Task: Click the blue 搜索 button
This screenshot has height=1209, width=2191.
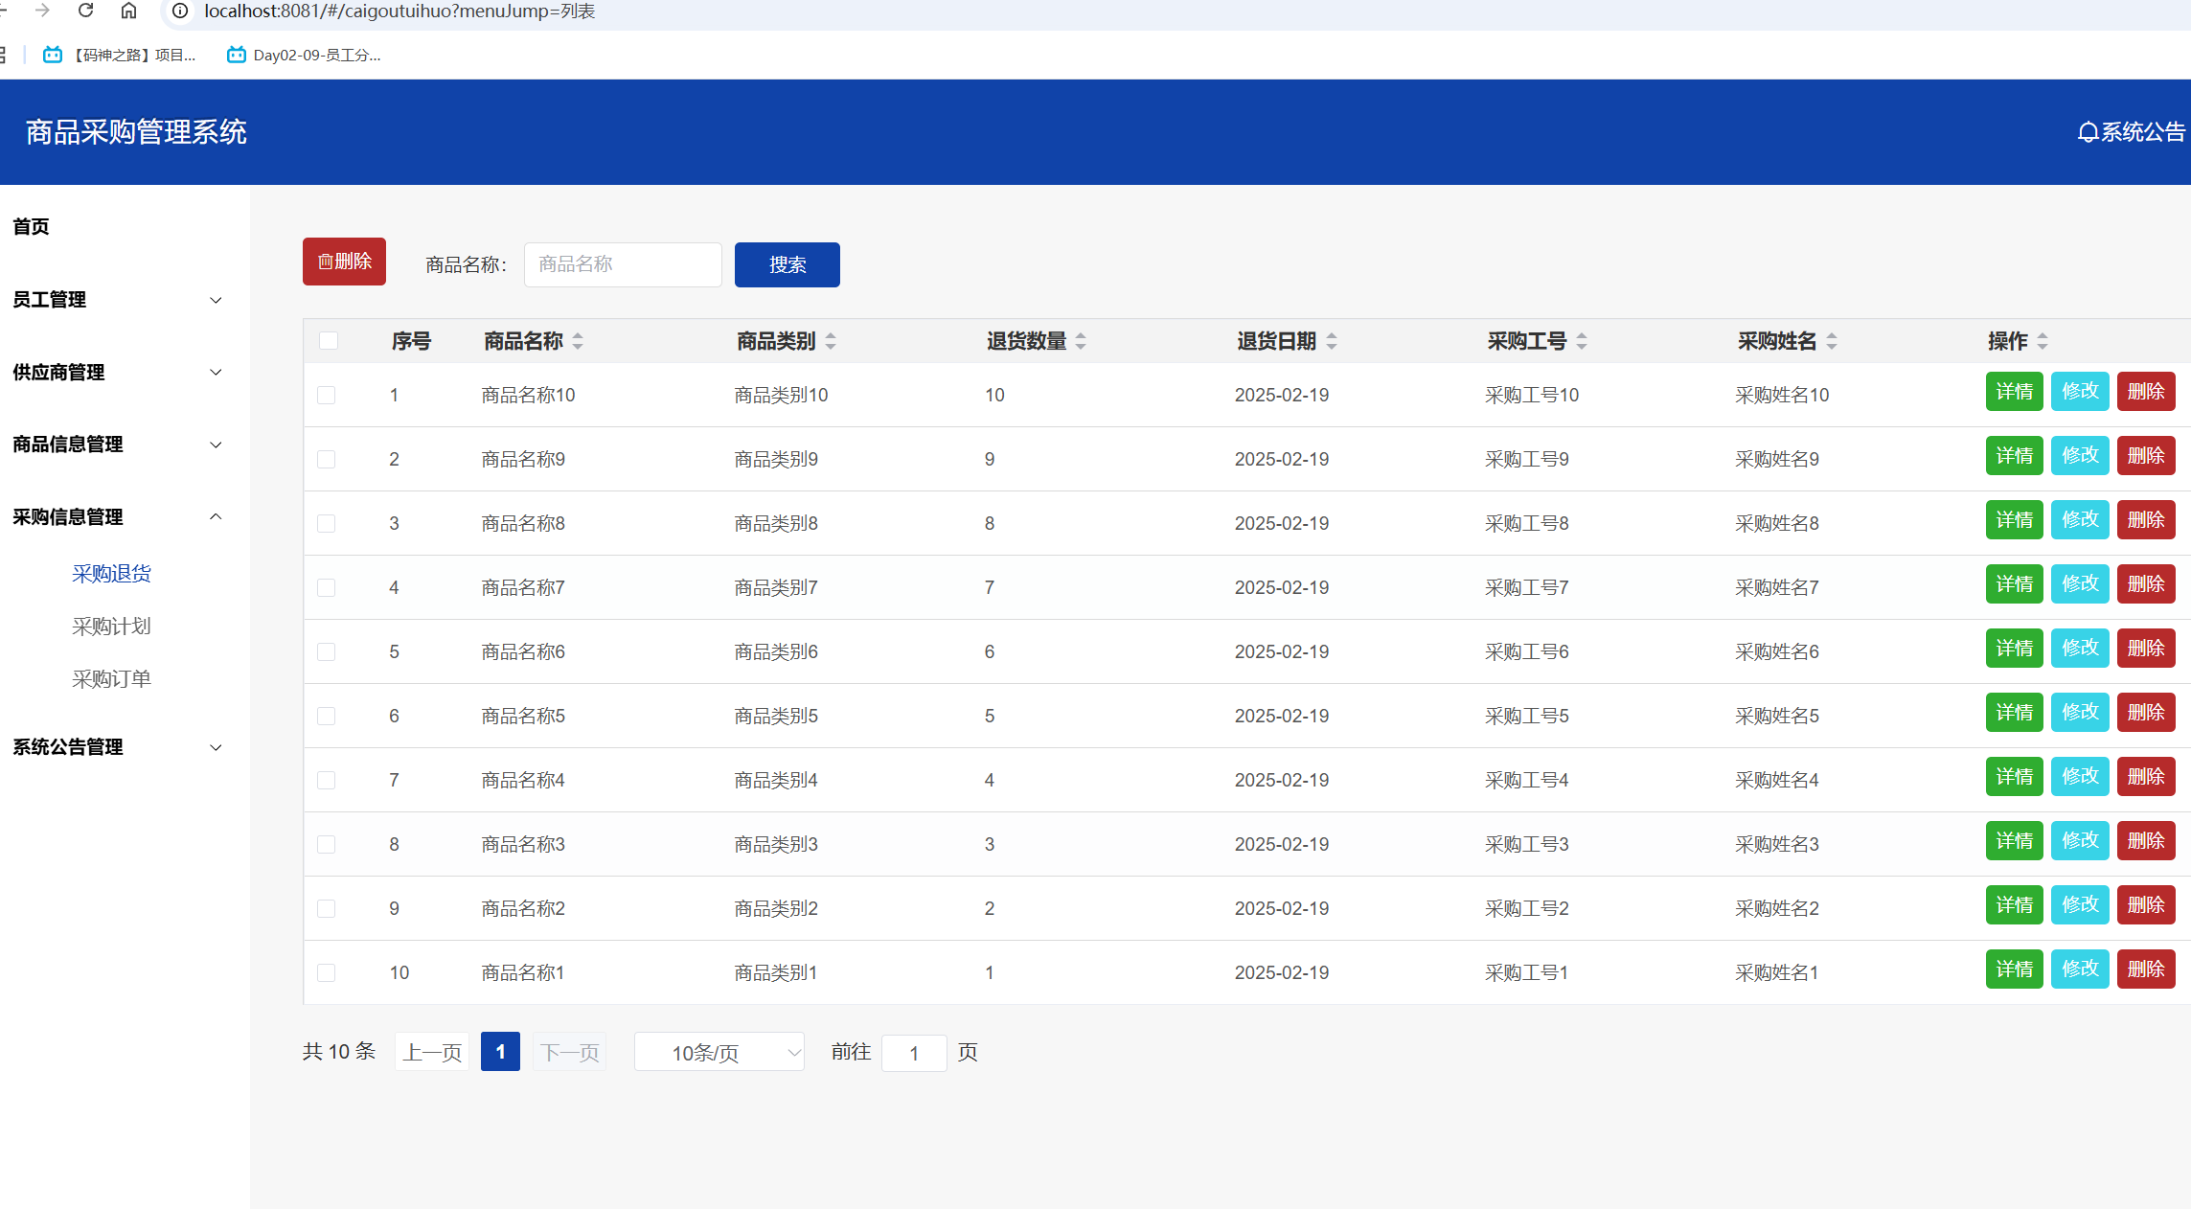Action: (x=787, y=264)
